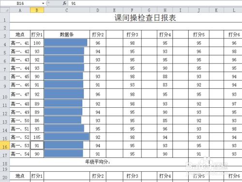Select row 10 header

5,94
